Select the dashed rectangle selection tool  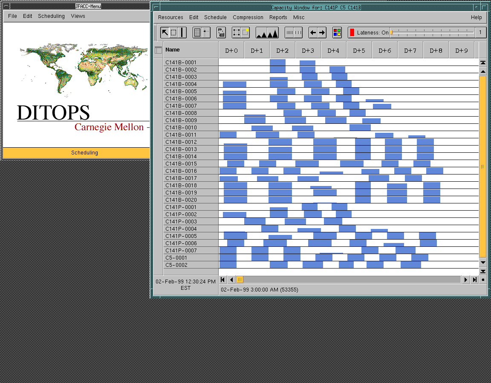(173, 32)
